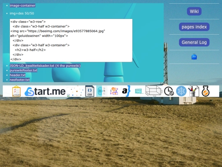
Task: Open the start.me logo link
Action: coord(45,92)
